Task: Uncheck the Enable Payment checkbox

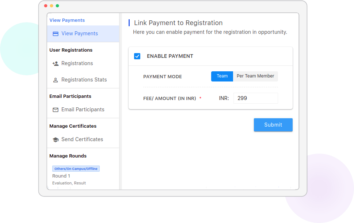Action: (x=137, y=56)
